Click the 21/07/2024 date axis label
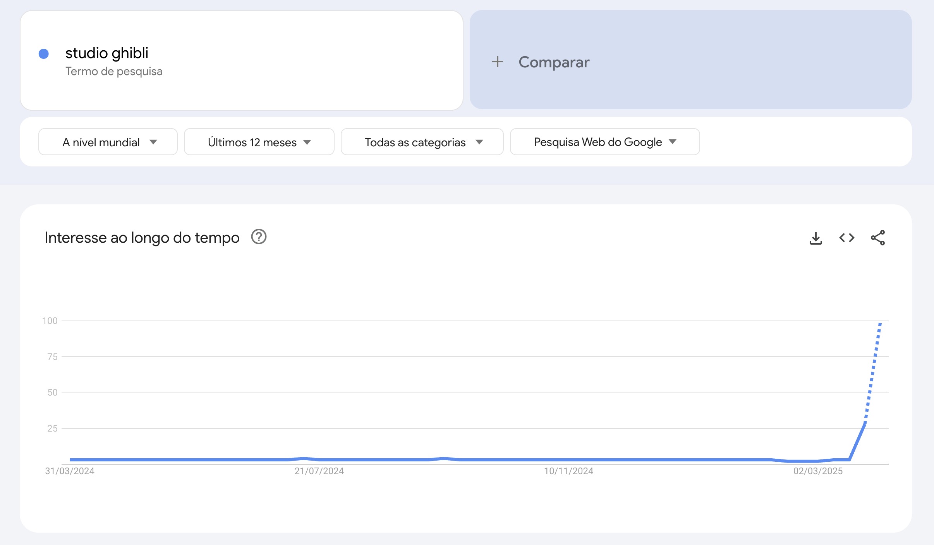934x545 pixels. (x=319, y=471)
